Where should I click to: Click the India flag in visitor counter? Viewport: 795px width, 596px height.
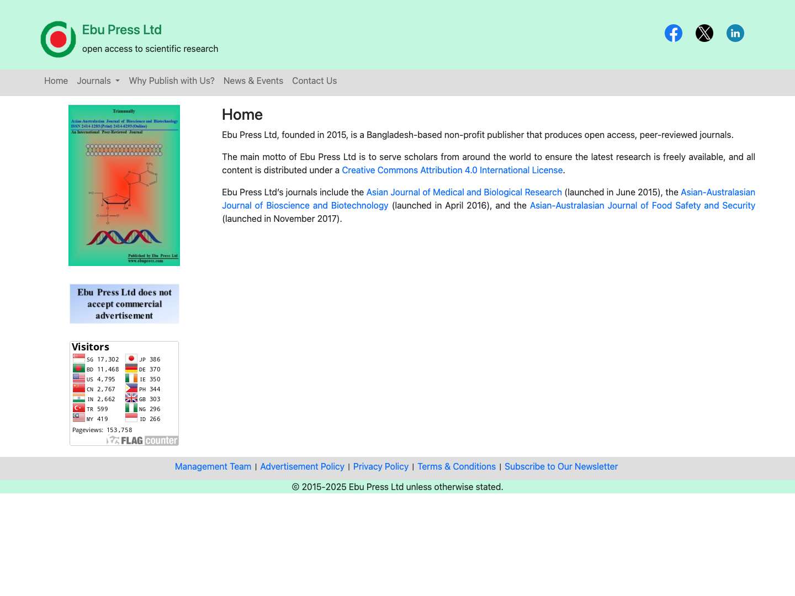[x=78, y=397]
